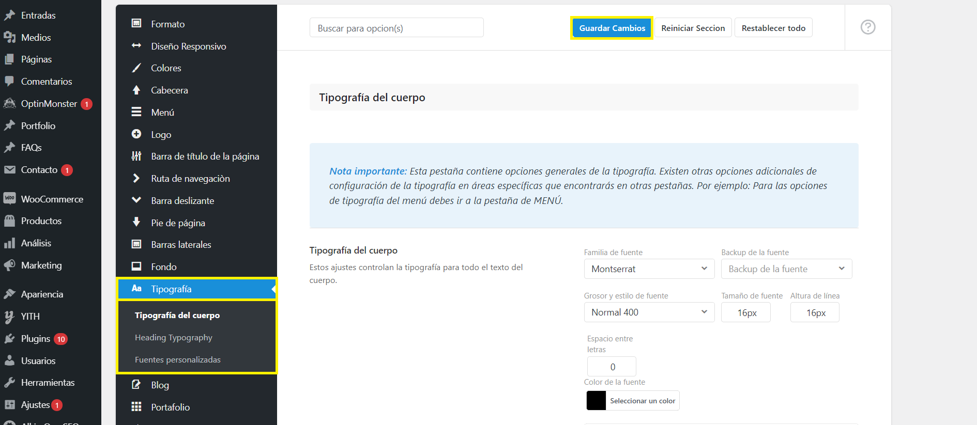Screen dimensions: 977x425
Task: Open Heading Typography submenu item
Action: (174, 338)
